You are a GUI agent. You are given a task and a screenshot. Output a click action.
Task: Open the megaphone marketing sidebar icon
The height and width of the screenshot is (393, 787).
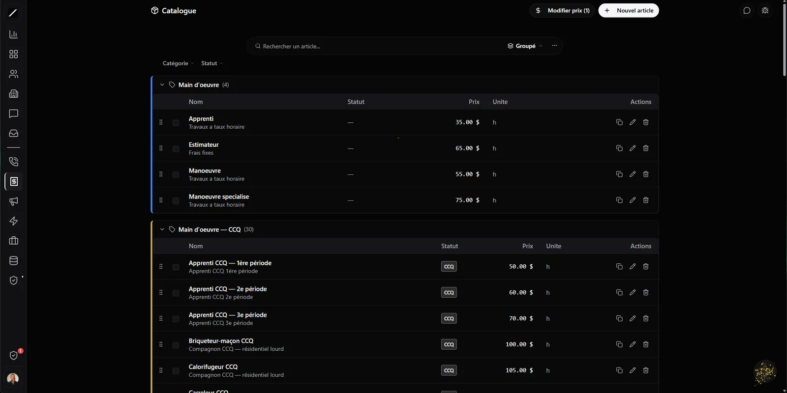(x=13, y=201)
